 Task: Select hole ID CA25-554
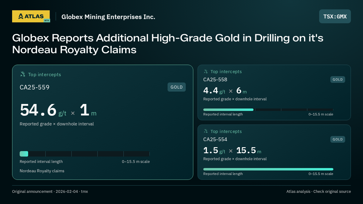215,139
